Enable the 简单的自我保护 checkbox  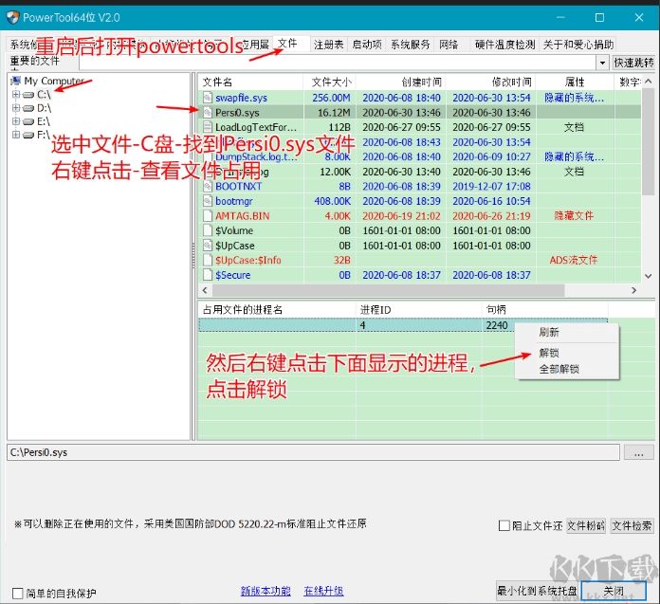click(x=18, y=594)
